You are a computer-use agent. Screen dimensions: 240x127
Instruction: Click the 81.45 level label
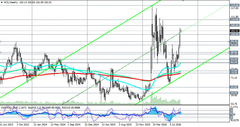click(x=235, y=62)
